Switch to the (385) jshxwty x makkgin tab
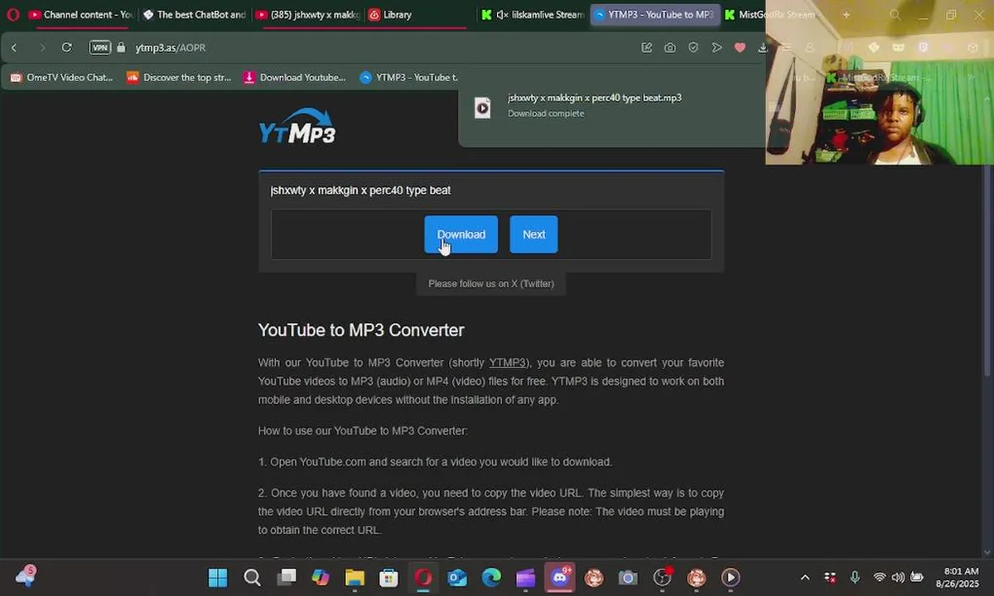This screenshot has width=994, height=596. pos(307,15)
